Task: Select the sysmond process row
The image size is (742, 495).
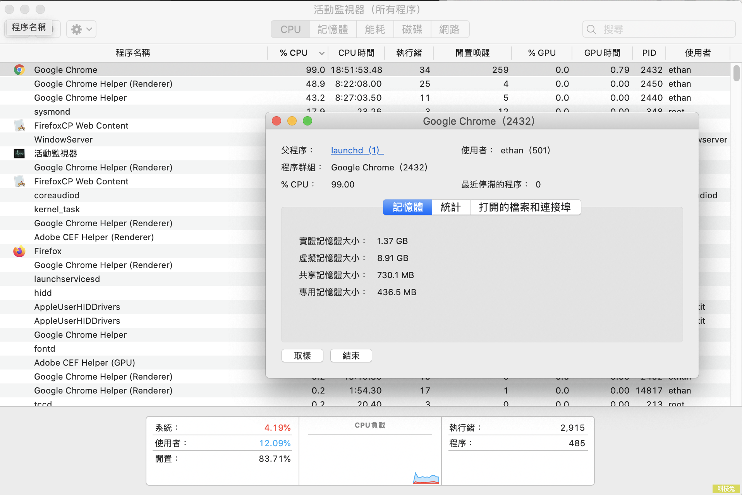Action: click(133, 112)
